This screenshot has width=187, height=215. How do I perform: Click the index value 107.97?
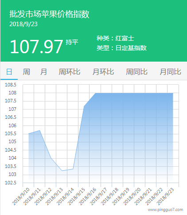tap(36, 47)
